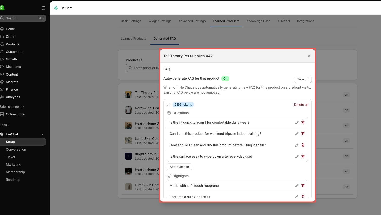This screenshot has width=381, height=215.
Task: Add a new question
Action: 179,167
